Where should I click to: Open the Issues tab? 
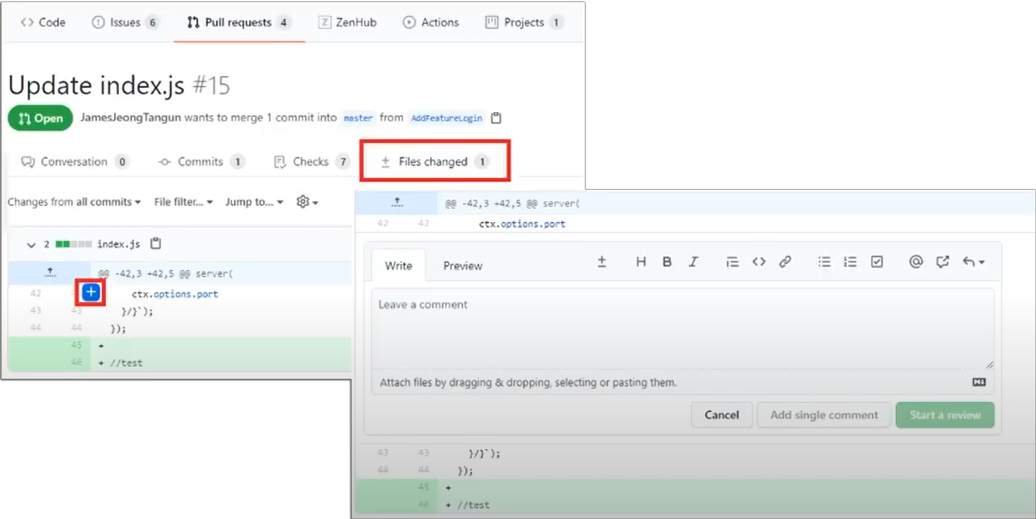125,23
